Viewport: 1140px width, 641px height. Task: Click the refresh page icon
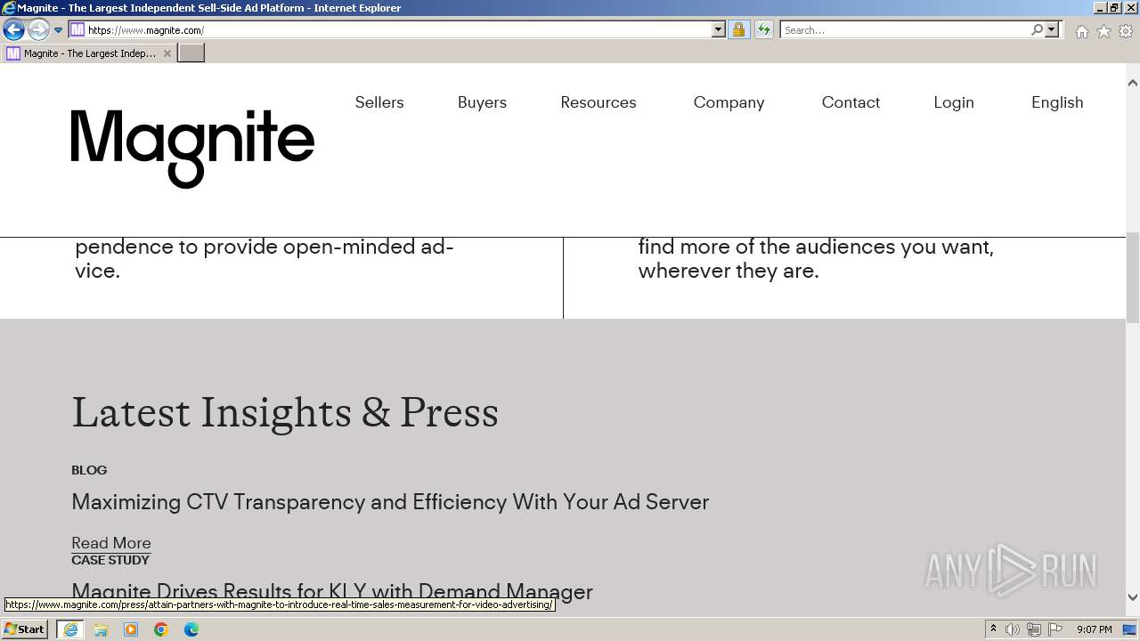(763, 30)
